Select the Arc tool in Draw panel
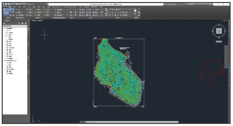 [x=71, y=10]
